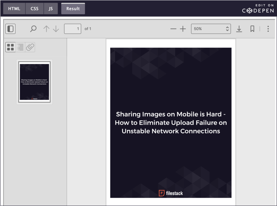This screenshot has width=277, height=206.
Task: Open the document search tool
Action: pyautogui.click(x=33, y=28)
